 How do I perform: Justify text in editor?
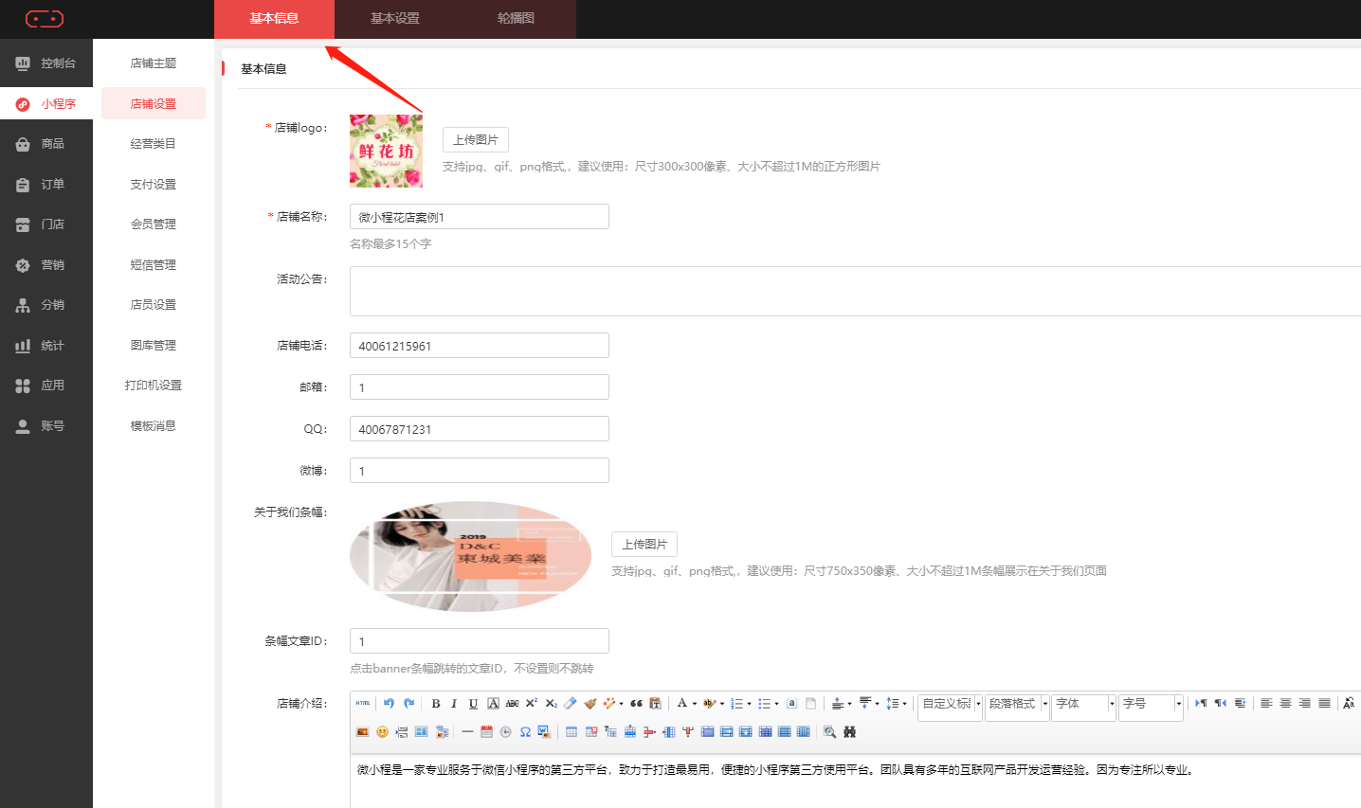[x=1324, y=704]
